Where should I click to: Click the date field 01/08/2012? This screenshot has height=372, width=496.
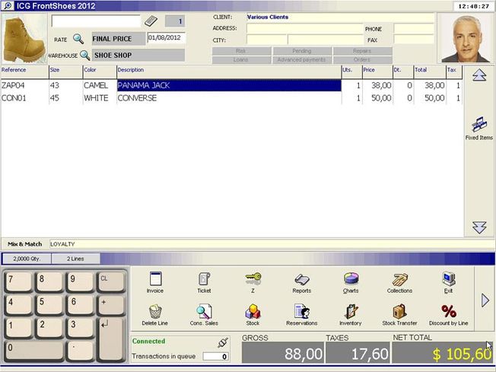pos(167,38)
